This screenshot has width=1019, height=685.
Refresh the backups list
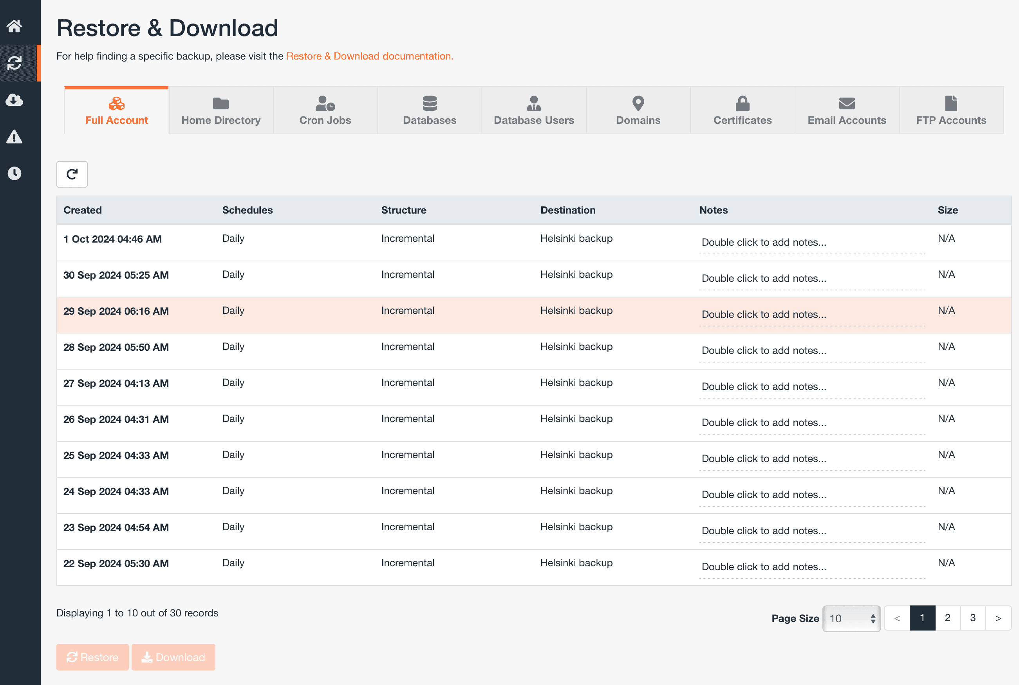tap(72, 174)
